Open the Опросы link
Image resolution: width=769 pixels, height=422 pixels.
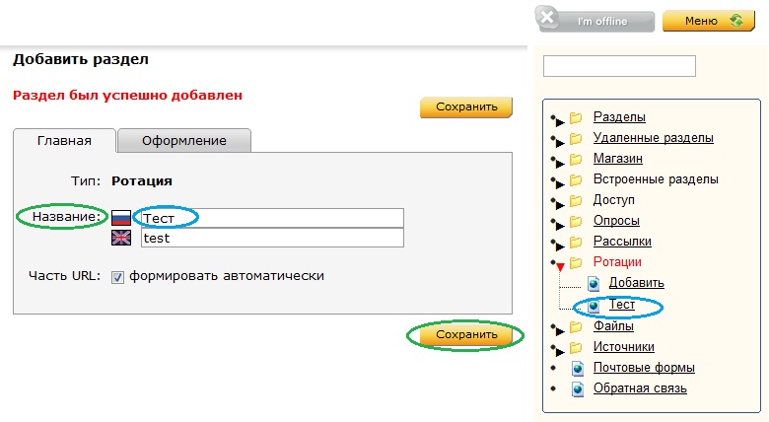[616, 221]
